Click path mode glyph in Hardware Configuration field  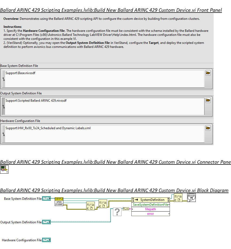[x=4, y=134]
